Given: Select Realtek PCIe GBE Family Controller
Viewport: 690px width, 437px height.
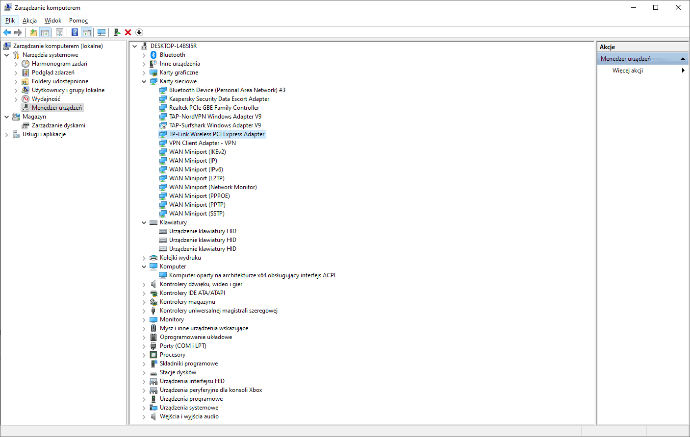Looking at the screenshot, I should pos(214,108).
